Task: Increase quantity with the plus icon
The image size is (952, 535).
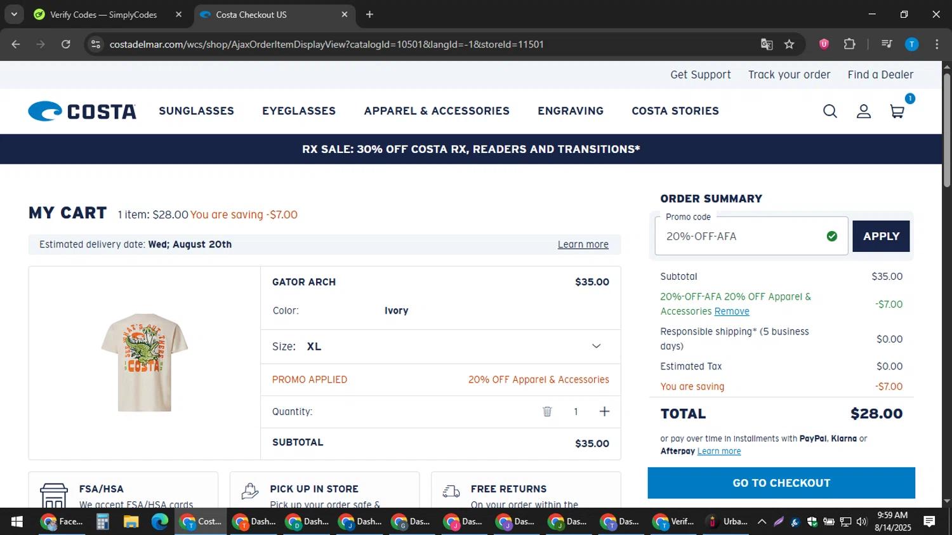Action: tap(604, 411)
